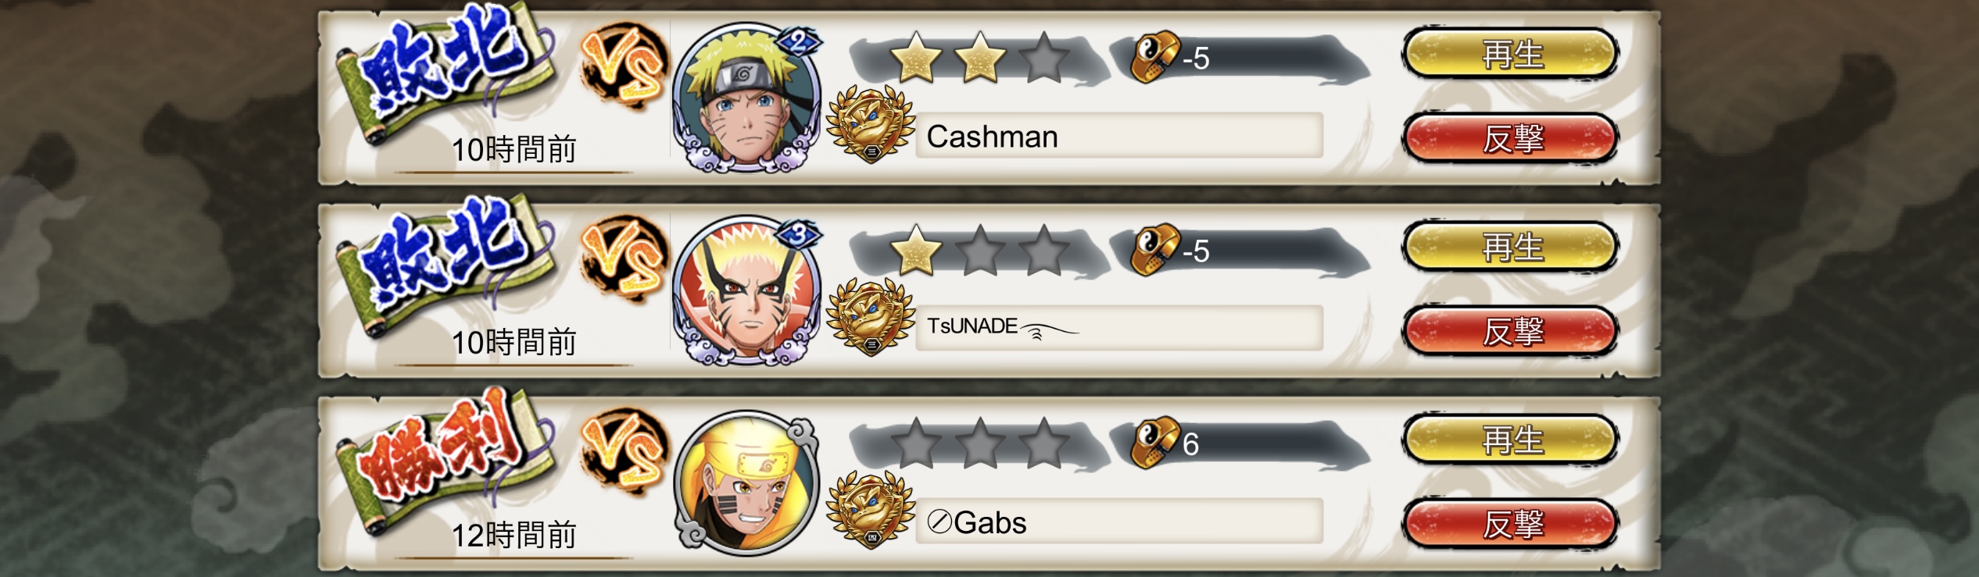Open Gabs' golden chakra Naruto avatar

pyautogui.click(x=746, y=483)
